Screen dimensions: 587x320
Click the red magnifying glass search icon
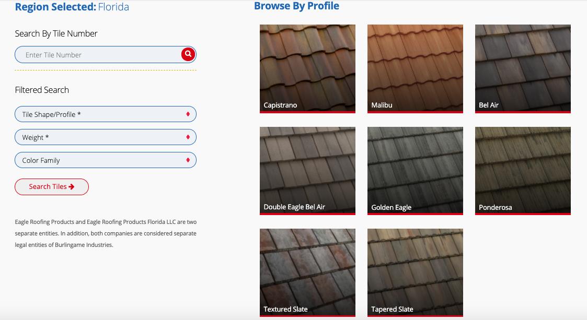[188, 54]
